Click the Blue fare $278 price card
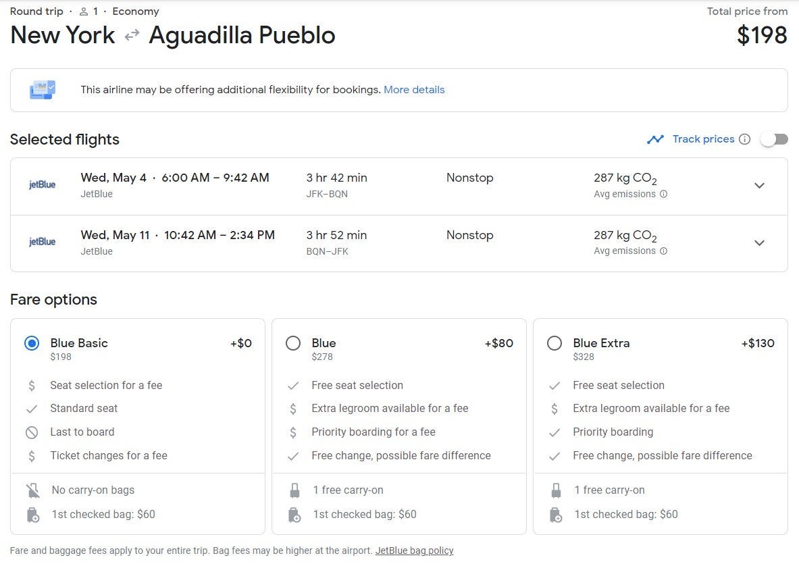This screenshot has width=799, height=564. tap(399, 426)
